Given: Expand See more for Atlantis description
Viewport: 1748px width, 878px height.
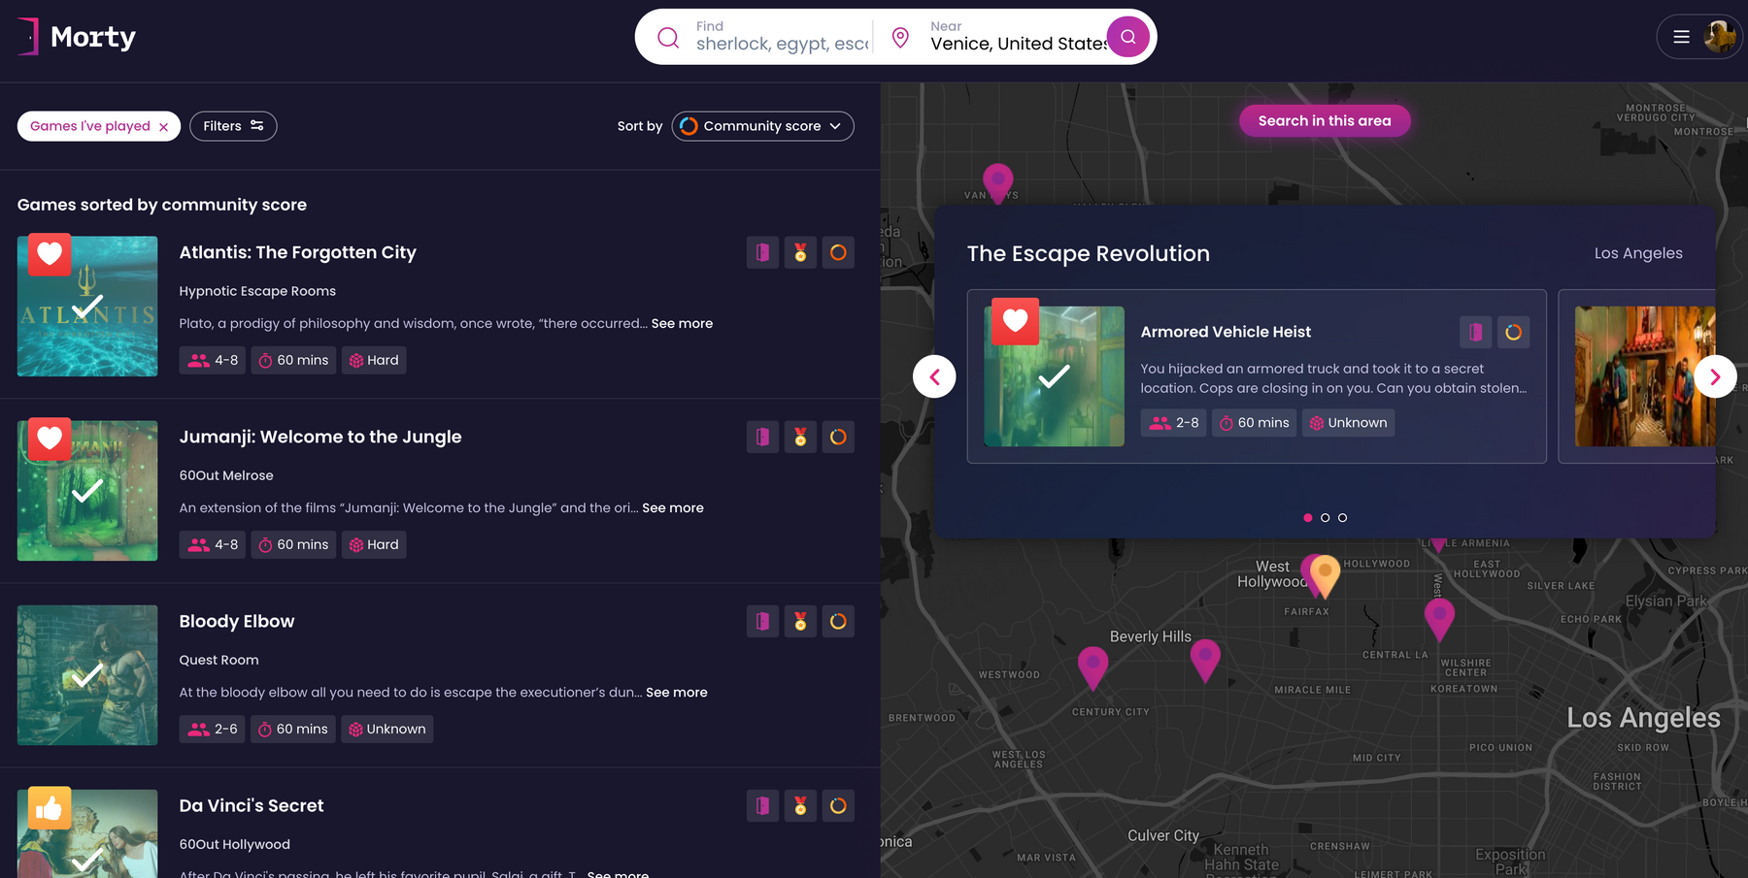Looking at the screenshot, I should tap(682, 323).
